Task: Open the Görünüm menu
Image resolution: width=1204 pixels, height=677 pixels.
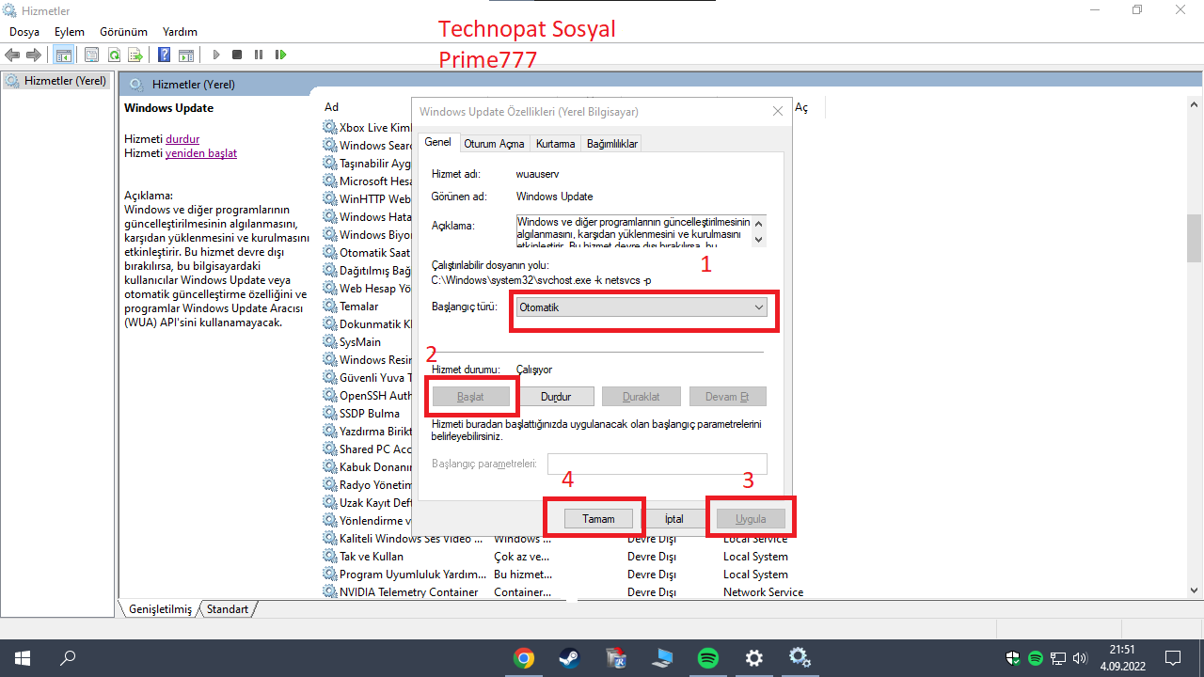Action: click(x=121, y=32)
